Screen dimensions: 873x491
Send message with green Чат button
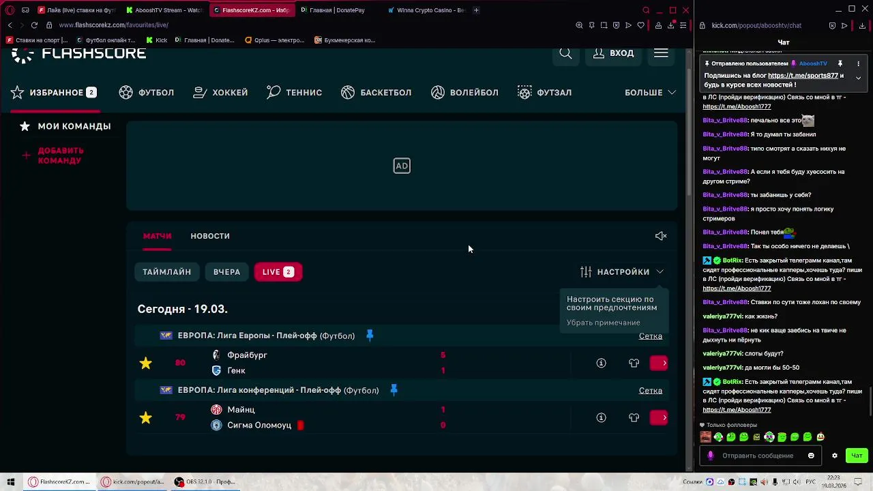click(857, 456)
